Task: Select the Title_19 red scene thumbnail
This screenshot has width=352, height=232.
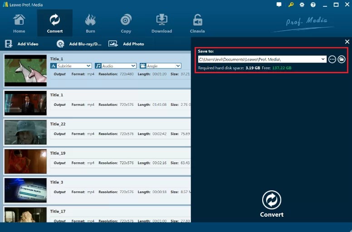Action: click(25, 161)
